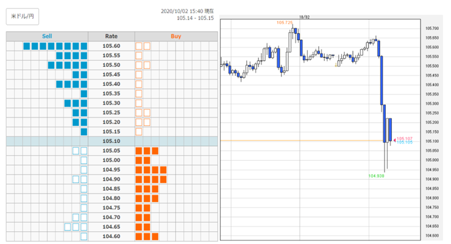Click the single blue sell block at 105.35
This screenshot has height=244, width=451.
pos(84,94)
